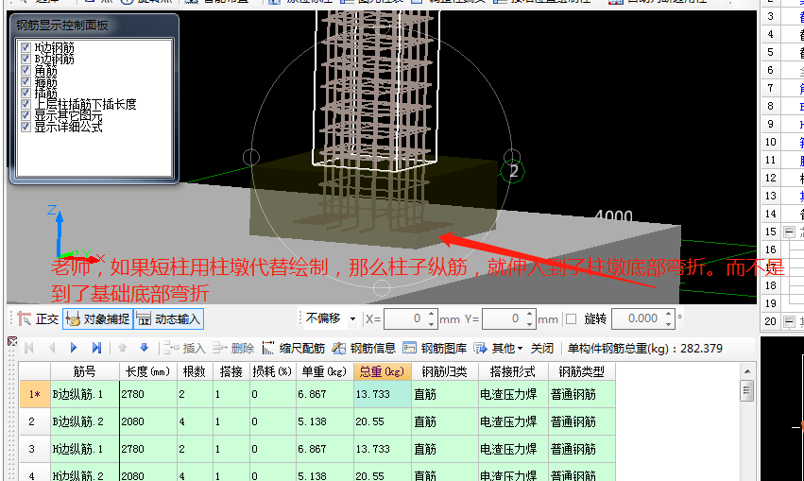Jump to first rebar record
The height and width of the screenshot is (481, 804).
(x=29, y=348)
